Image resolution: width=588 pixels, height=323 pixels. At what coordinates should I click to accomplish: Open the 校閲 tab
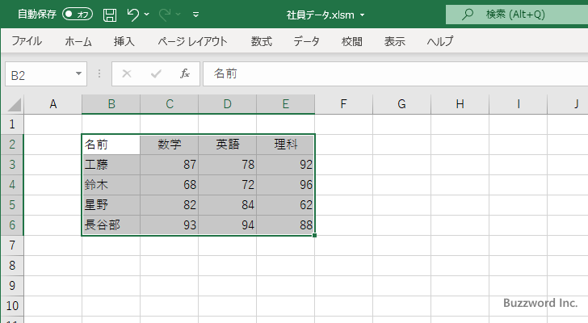tap(352, 41)
